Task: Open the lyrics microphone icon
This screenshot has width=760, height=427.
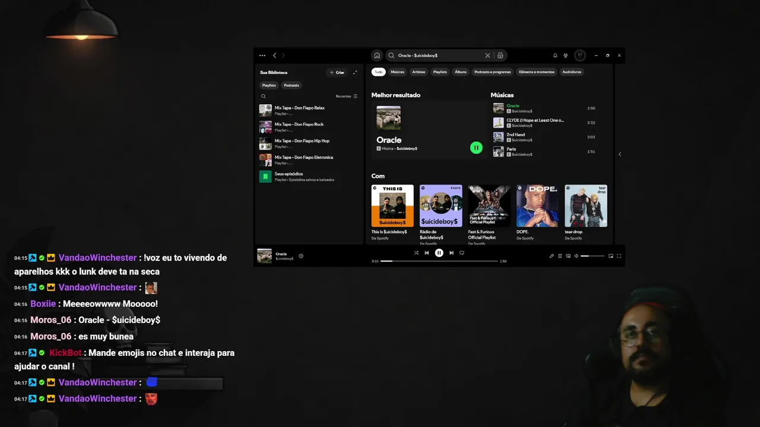Action: coord(551,256)
